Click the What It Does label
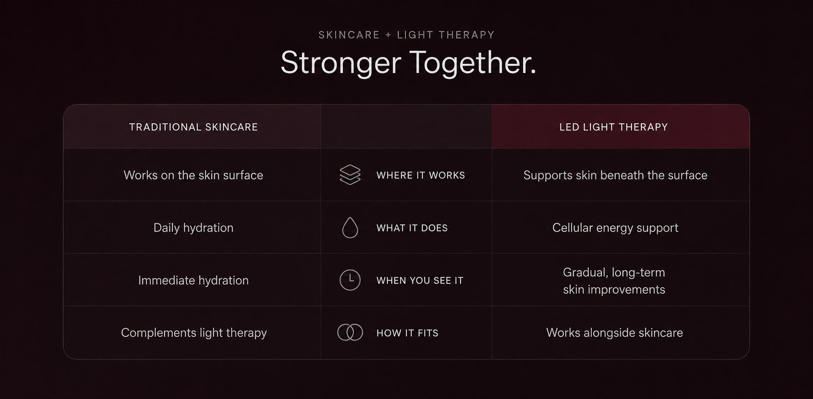Image resolution: width=813 pixels, height=399 pixels. click(x=412, y=228)
